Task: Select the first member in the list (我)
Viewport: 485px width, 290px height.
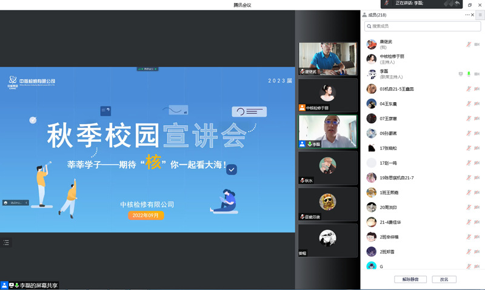Action: click(x=423, y=44)
